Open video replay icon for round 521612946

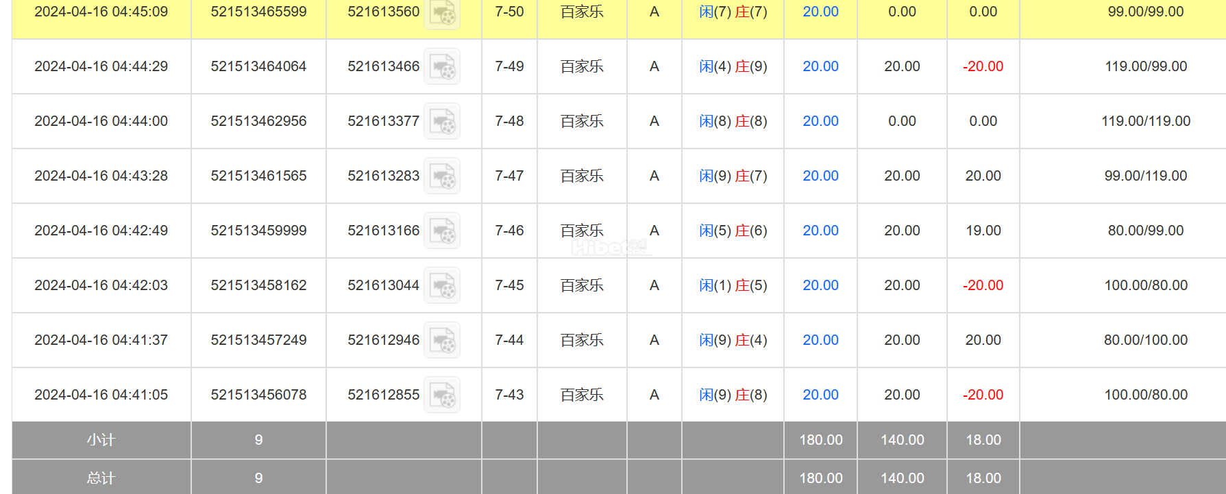point(442,340)
